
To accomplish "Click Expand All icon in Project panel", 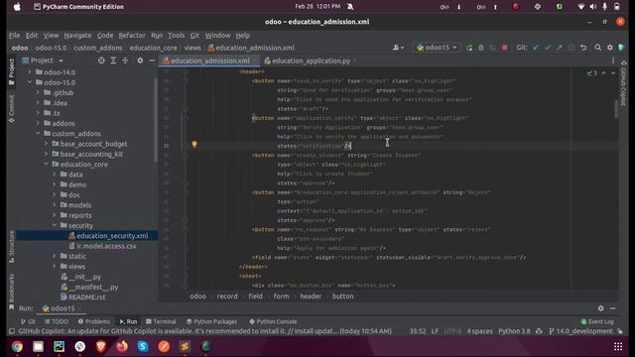I will [113, 60].
